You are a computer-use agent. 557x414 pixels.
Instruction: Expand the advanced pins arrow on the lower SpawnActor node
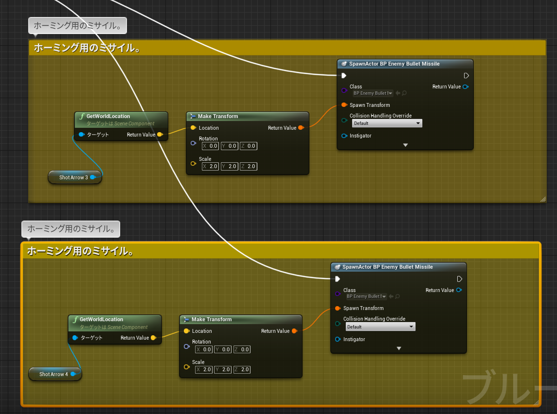[x=399, y=348]
